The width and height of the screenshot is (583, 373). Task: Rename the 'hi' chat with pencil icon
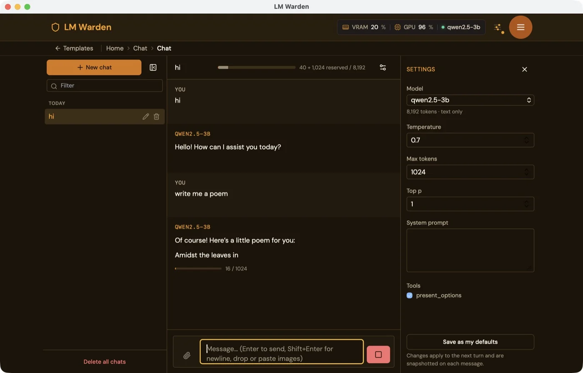click(x=146, y=117)
